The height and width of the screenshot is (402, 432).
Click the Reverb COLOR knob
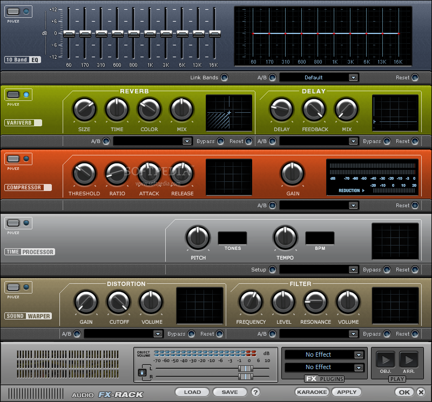150,110
